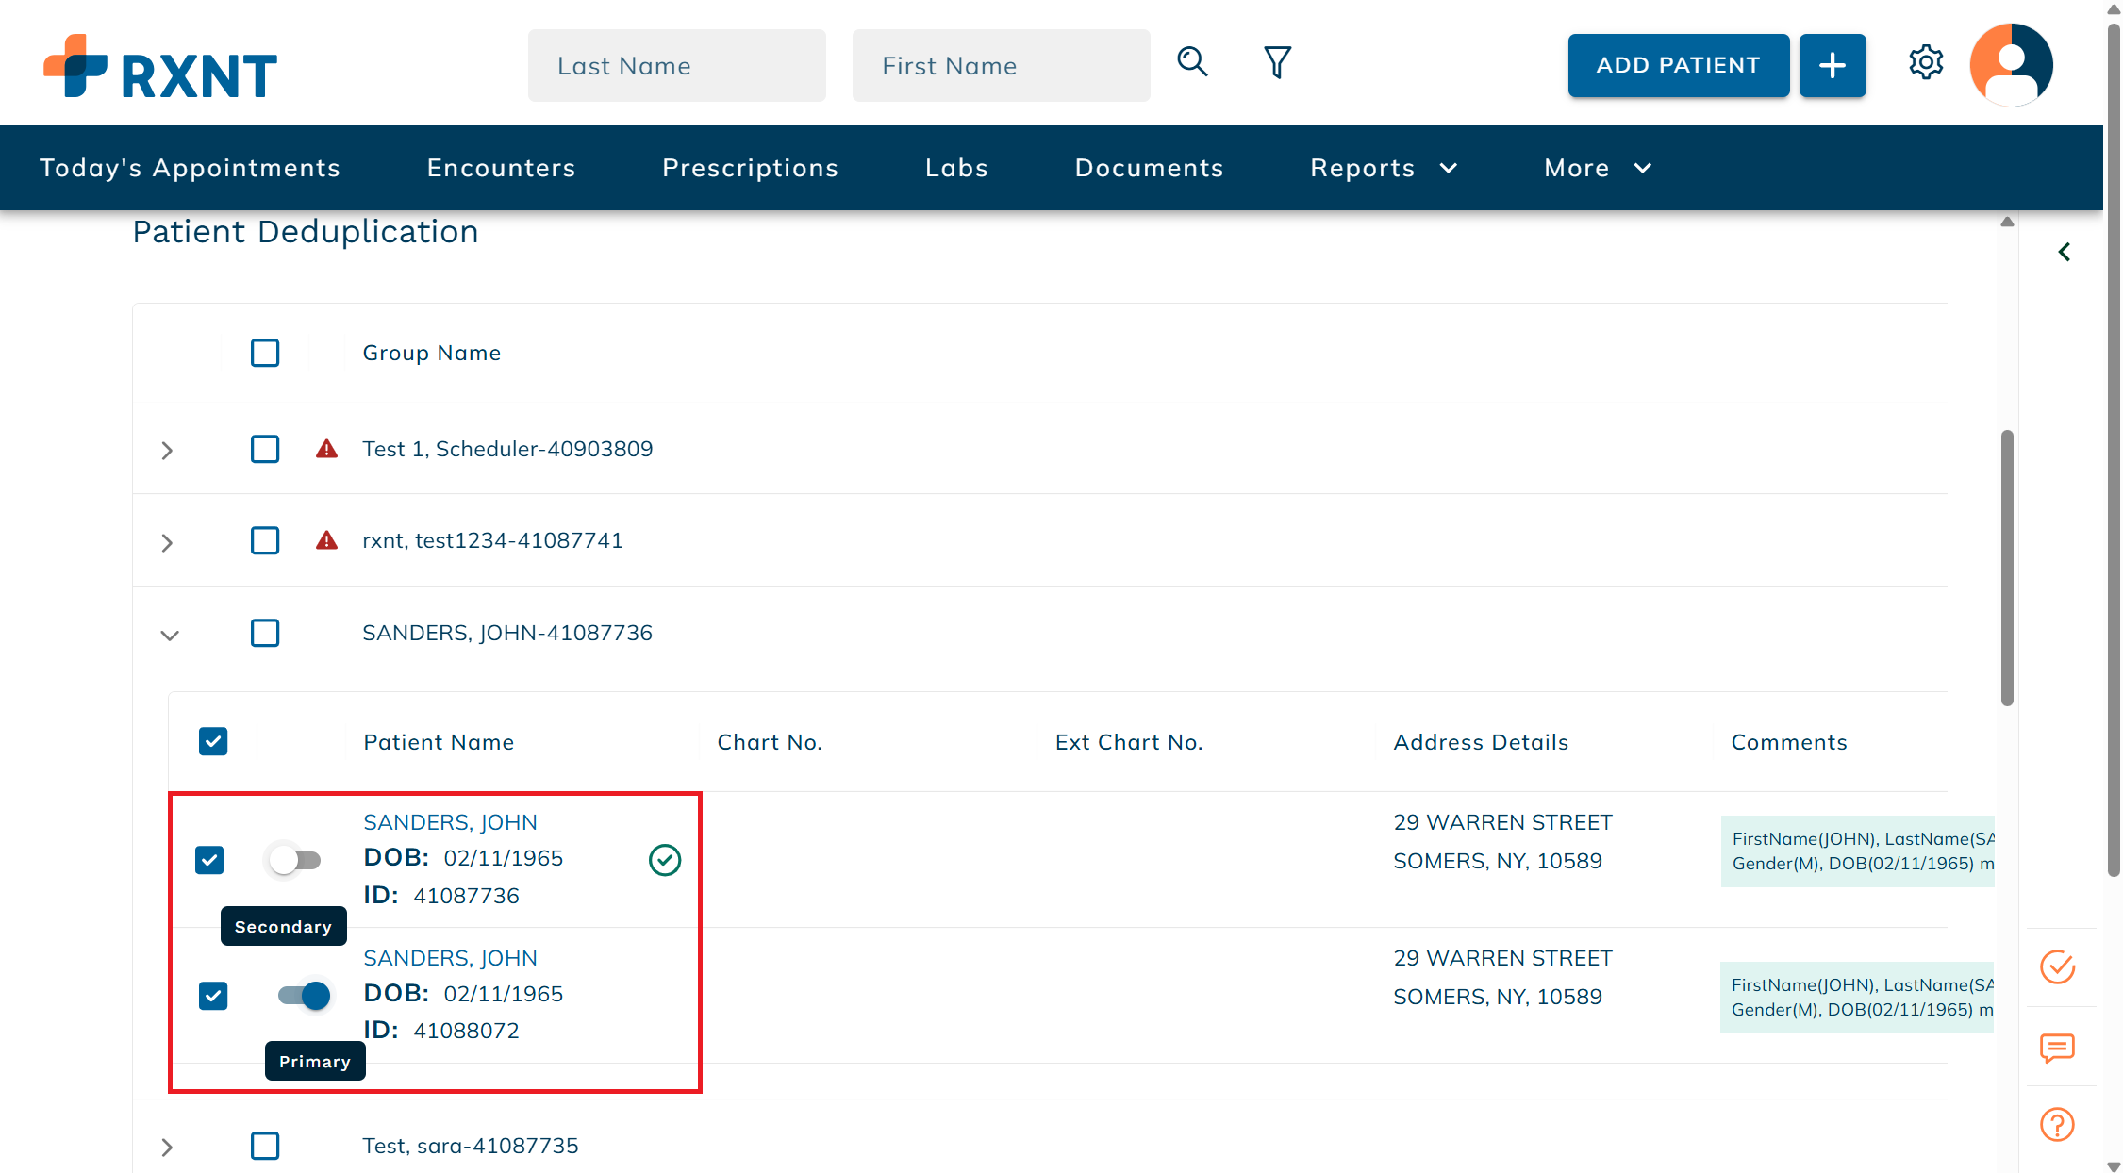Expand the Test 1, Scheduler-40903809 group

click(x=168, y=451)
